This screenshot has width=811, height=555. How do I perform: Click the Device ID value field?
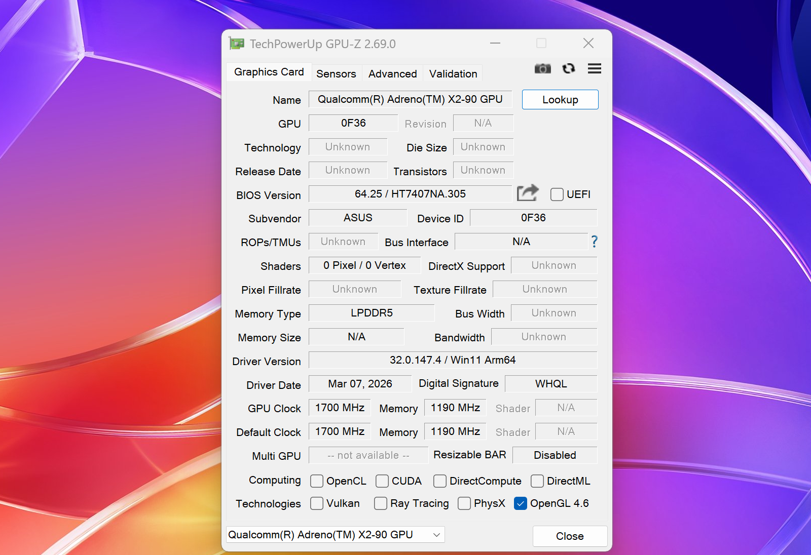coord(533,218)
